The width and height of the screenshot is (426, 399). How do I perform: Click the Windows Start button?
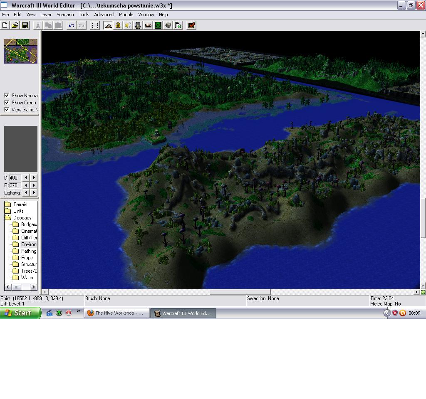coord(20,313)
